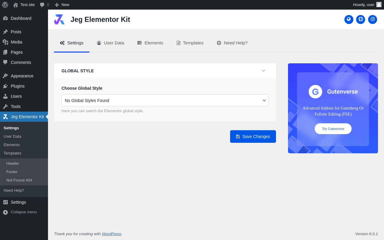Viewport: 384px width, 240px height.
Task: Open the Tools menu
Action: click(24, 106)
